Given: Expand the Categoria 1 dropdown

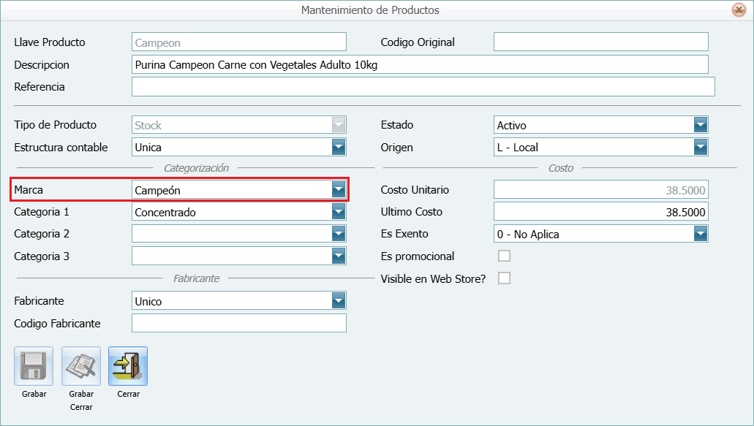Looking at the screenshot, I should tap(338, 212).
